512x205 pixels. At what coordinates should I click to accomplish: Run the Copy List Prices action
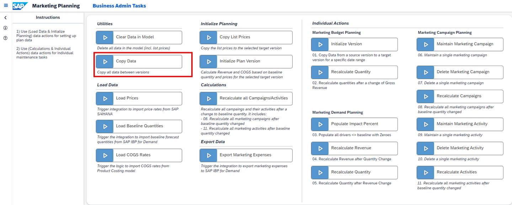(246, 37)
